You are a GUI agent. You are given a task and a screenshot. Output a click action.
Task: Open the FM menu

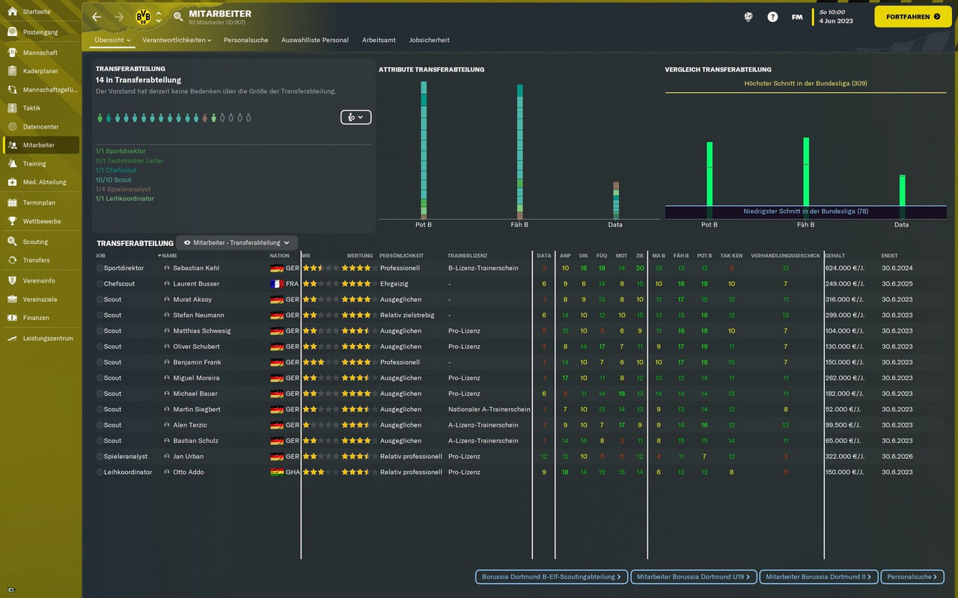tap(797, 16)
